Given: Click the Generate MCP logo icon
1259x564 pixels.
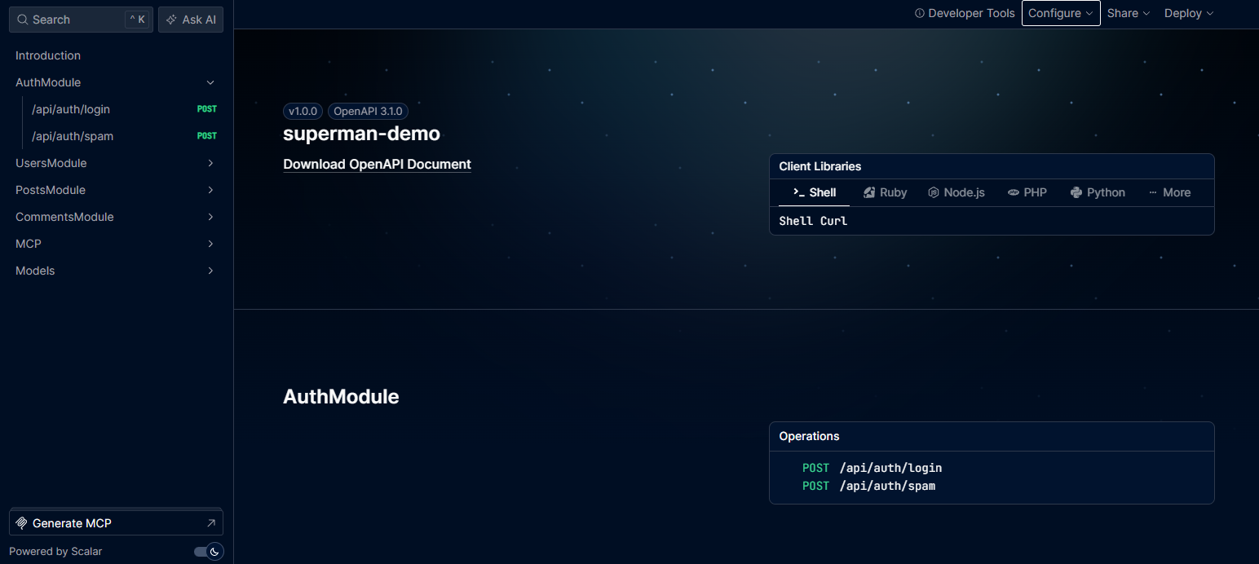Looking at the screenshot, I should [22, 523].
